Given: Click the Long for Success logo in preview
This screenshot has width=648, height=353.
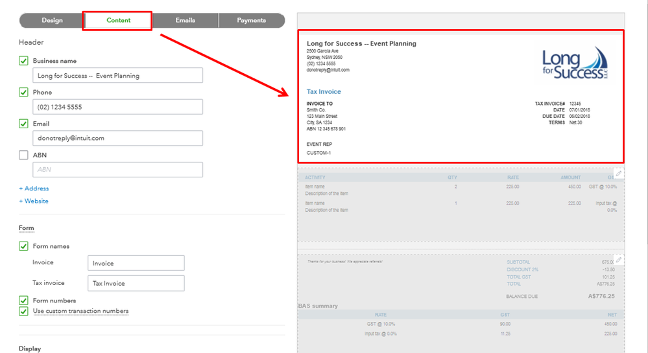Looking at the screenshot, I should point(575,63).
